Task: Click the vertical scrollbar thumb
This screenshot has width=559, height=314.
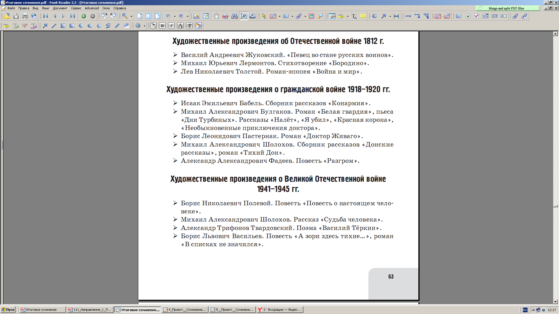Action: (556, 206)
